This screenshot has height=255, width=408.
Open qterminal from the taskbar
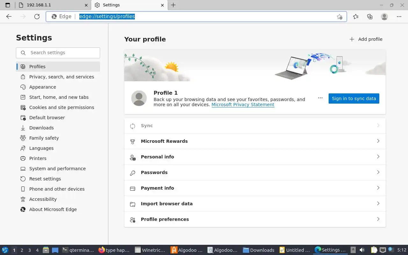pyautogui.click(x=78, y=250)
